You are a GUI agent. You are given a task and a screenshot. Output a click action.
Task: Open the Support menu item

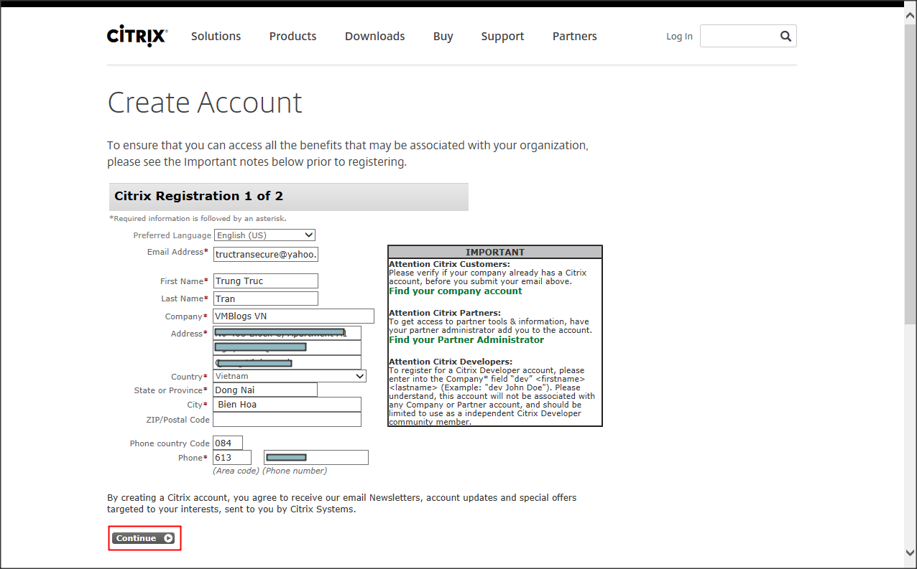tap(502, 37)
